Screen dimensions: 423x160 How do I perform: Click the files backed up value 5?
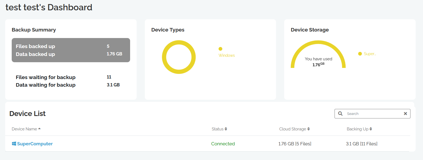[x=108, y=46]
